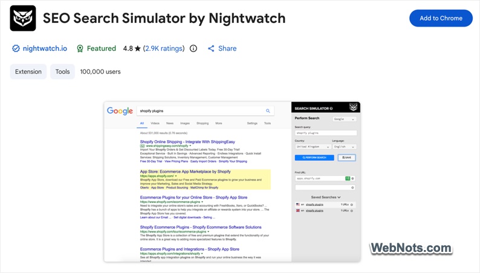Click the magnifier icon in Google search box
This screenshot has width=480, height=273.
point(268,111)
